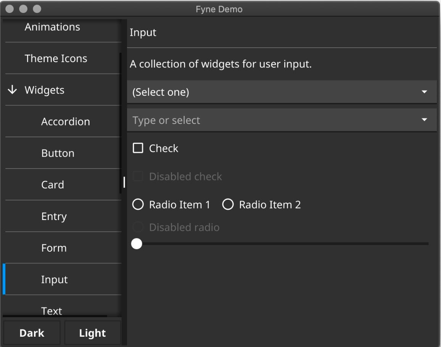Screen dimensions: 441x347
Task: Show the Card widget page
Action: point(53,185)
